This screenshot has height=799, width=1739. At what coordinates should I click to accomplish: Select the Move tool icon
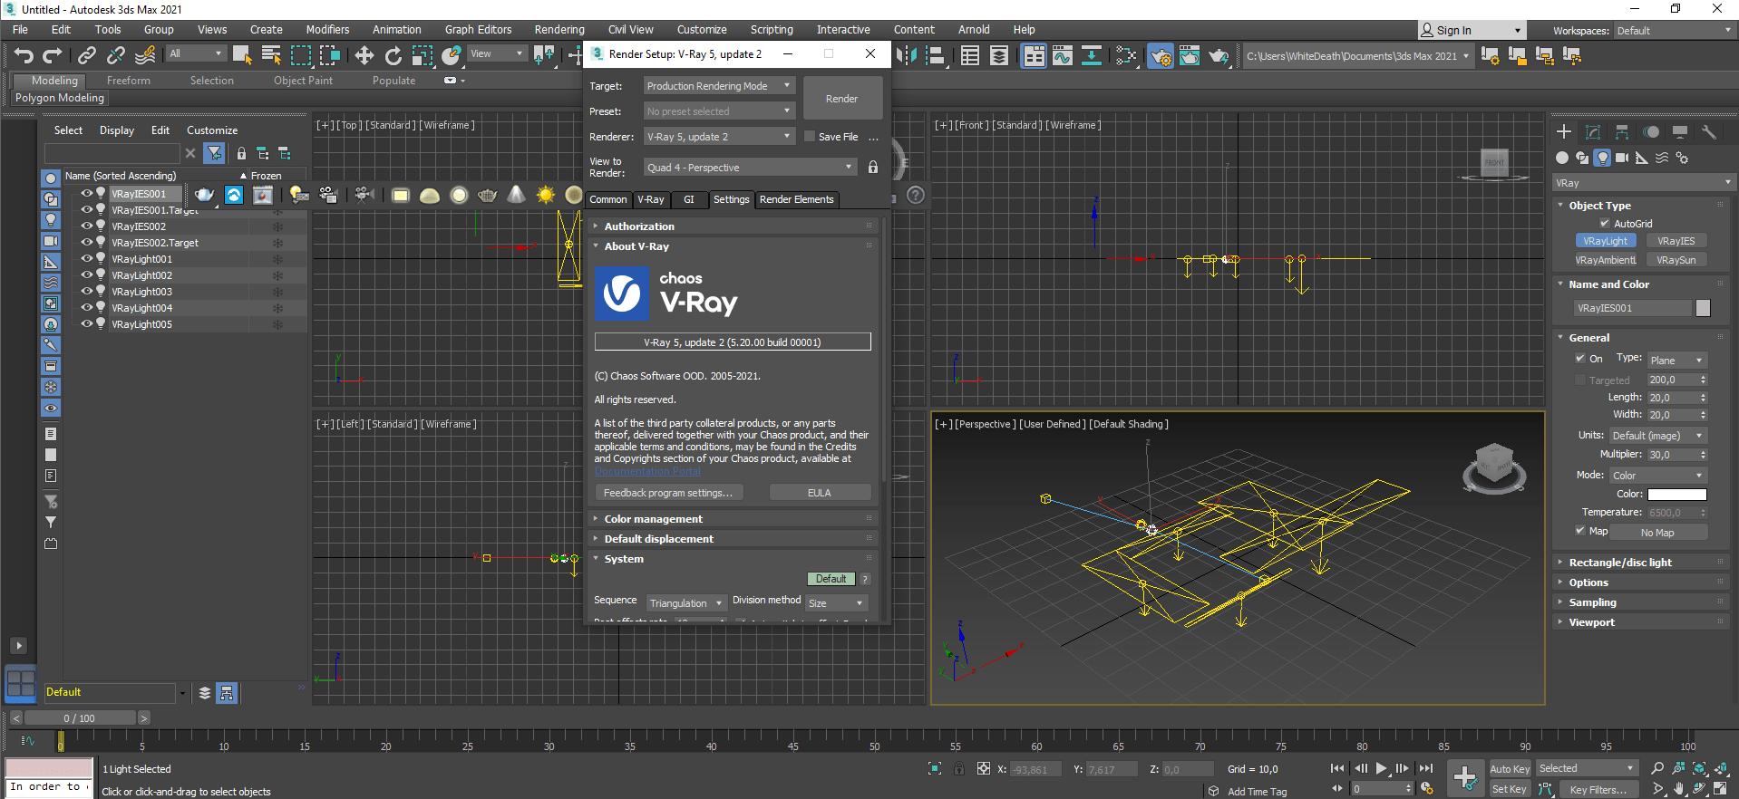364,56
